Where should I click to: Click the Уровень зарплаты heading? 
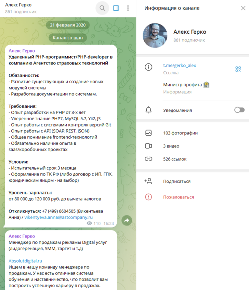30,193
